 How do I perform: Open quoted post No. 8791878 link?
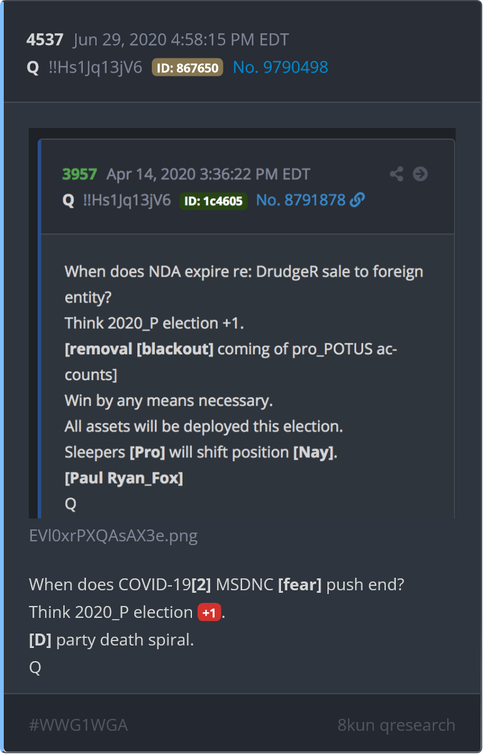301,200
